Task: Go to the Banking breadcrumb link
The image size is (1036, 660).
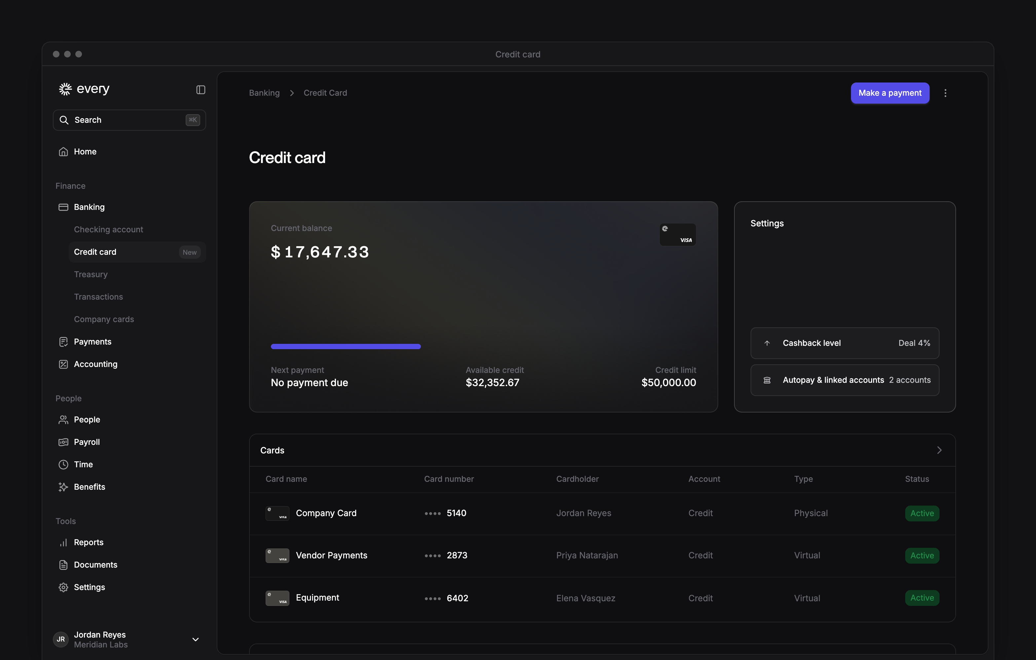Action: (x=264, y=93)
